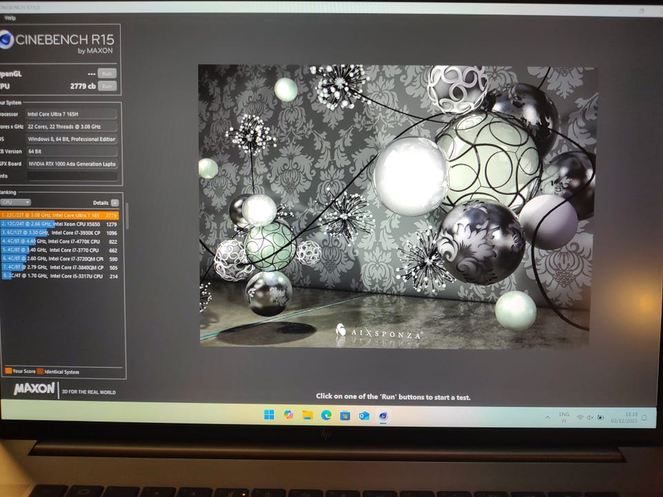This screenshot has height=497, width=663.
Task: Click the Cinebench taskbar icon
Action: click(383, 416)
